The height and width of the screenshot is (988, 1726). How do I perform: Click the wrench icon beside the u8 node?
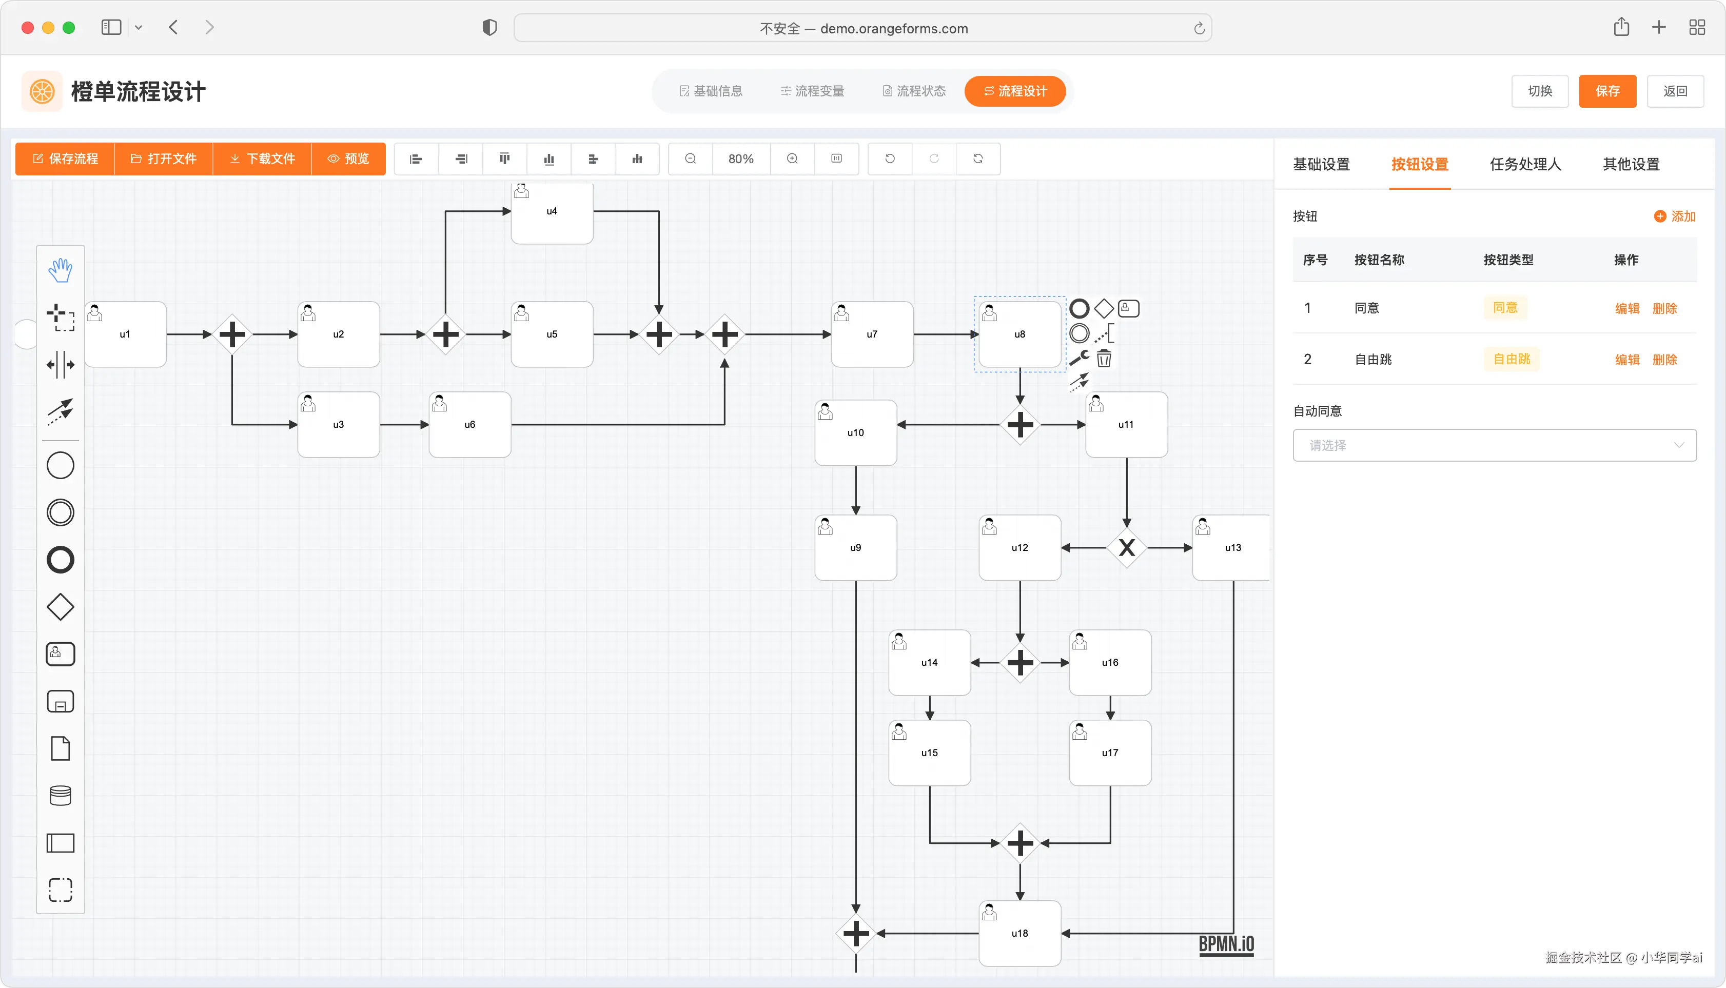pyautogui.click(x=1078, y=358)
